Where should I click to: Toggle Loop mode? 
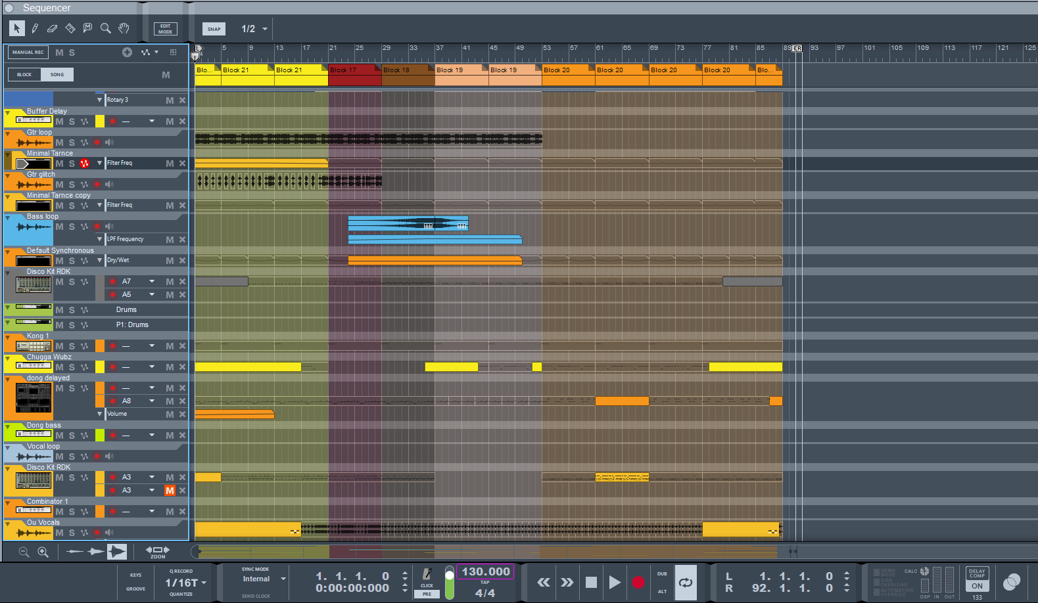click(686, 583)
